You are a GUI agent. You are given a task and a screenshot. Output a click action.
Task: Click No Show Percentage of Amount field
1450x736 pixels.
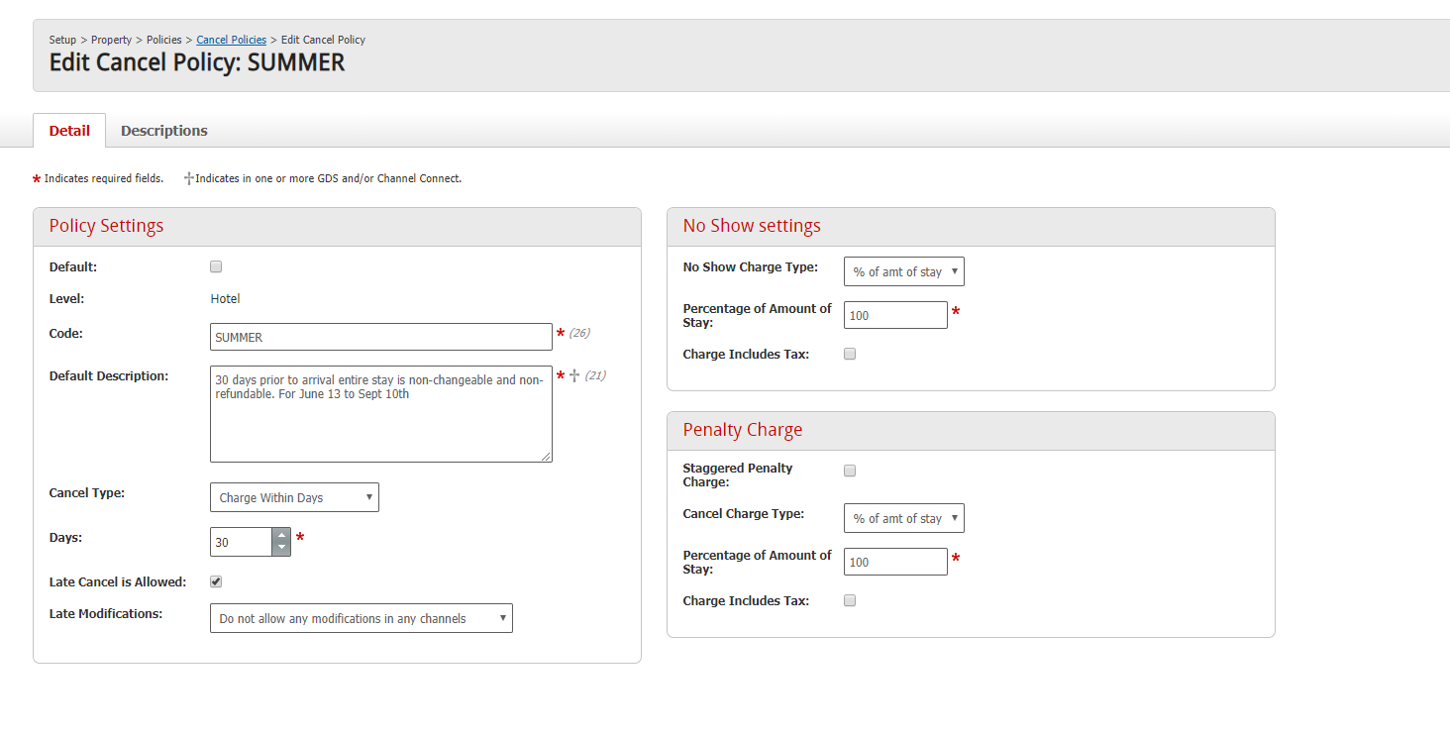(895, 315)
